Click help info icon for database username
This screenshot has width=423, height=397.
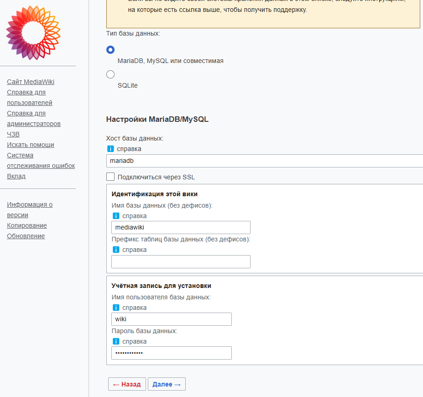[116, 308]
